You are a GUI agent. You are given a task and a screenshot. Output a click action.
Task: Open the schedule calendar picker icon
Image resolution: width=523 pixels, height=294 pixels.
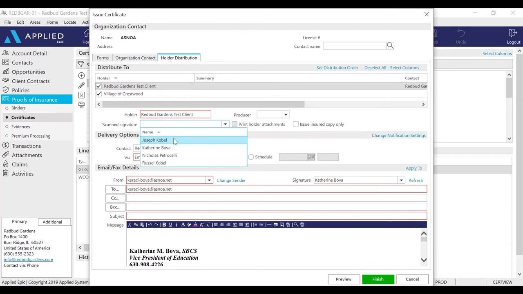click(x=311, y=157)
